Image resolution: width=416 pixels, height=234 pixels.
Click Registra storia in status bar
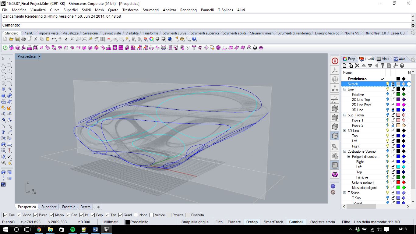pyautogui.click(x=323, y=222)
